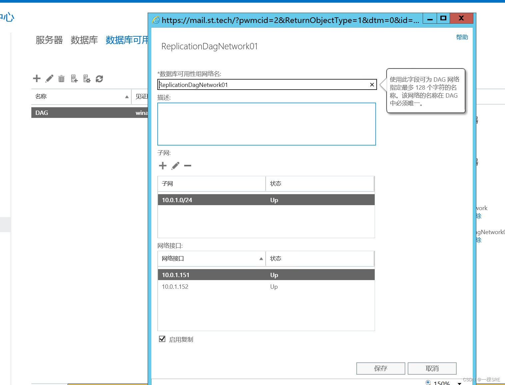Image resolution: width=505 pixels, height=385 pixels.
Task: Select the DAG row in the list
Action: 89,113
